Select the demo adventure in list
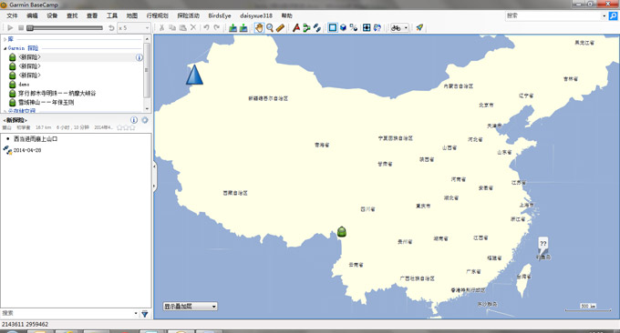 [24, 84]
